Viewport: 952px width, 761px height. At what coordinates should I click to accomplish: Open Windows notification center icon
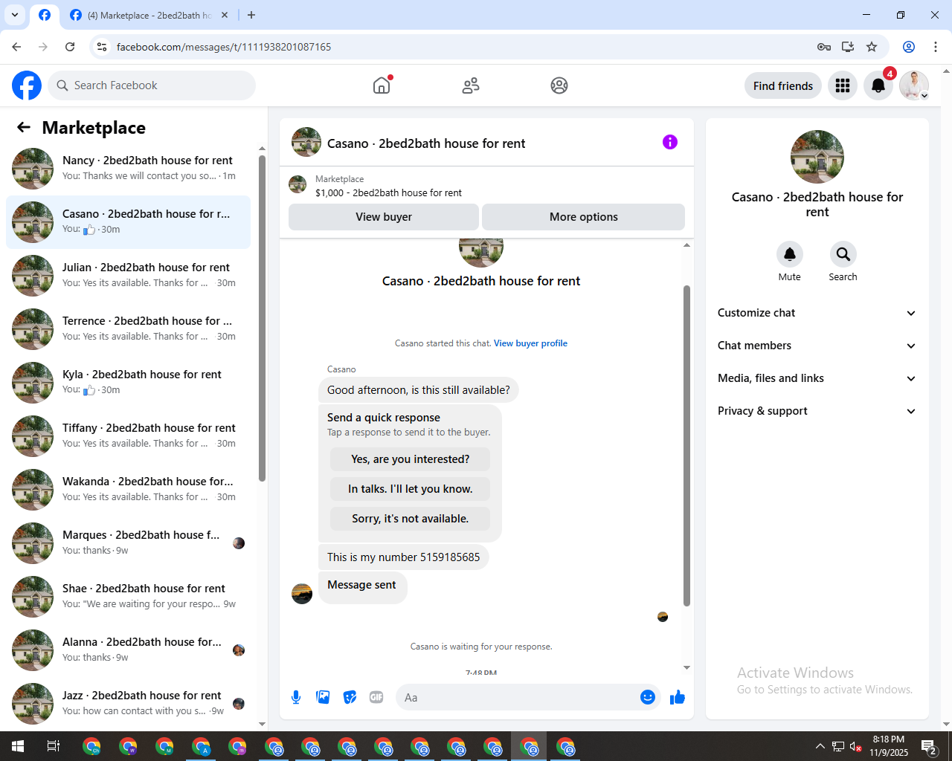929,746
